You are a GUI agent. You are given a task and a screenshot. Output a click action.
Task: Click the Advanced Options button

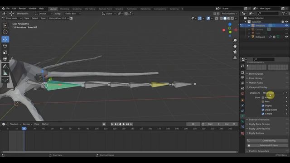[x=267, y=145]
